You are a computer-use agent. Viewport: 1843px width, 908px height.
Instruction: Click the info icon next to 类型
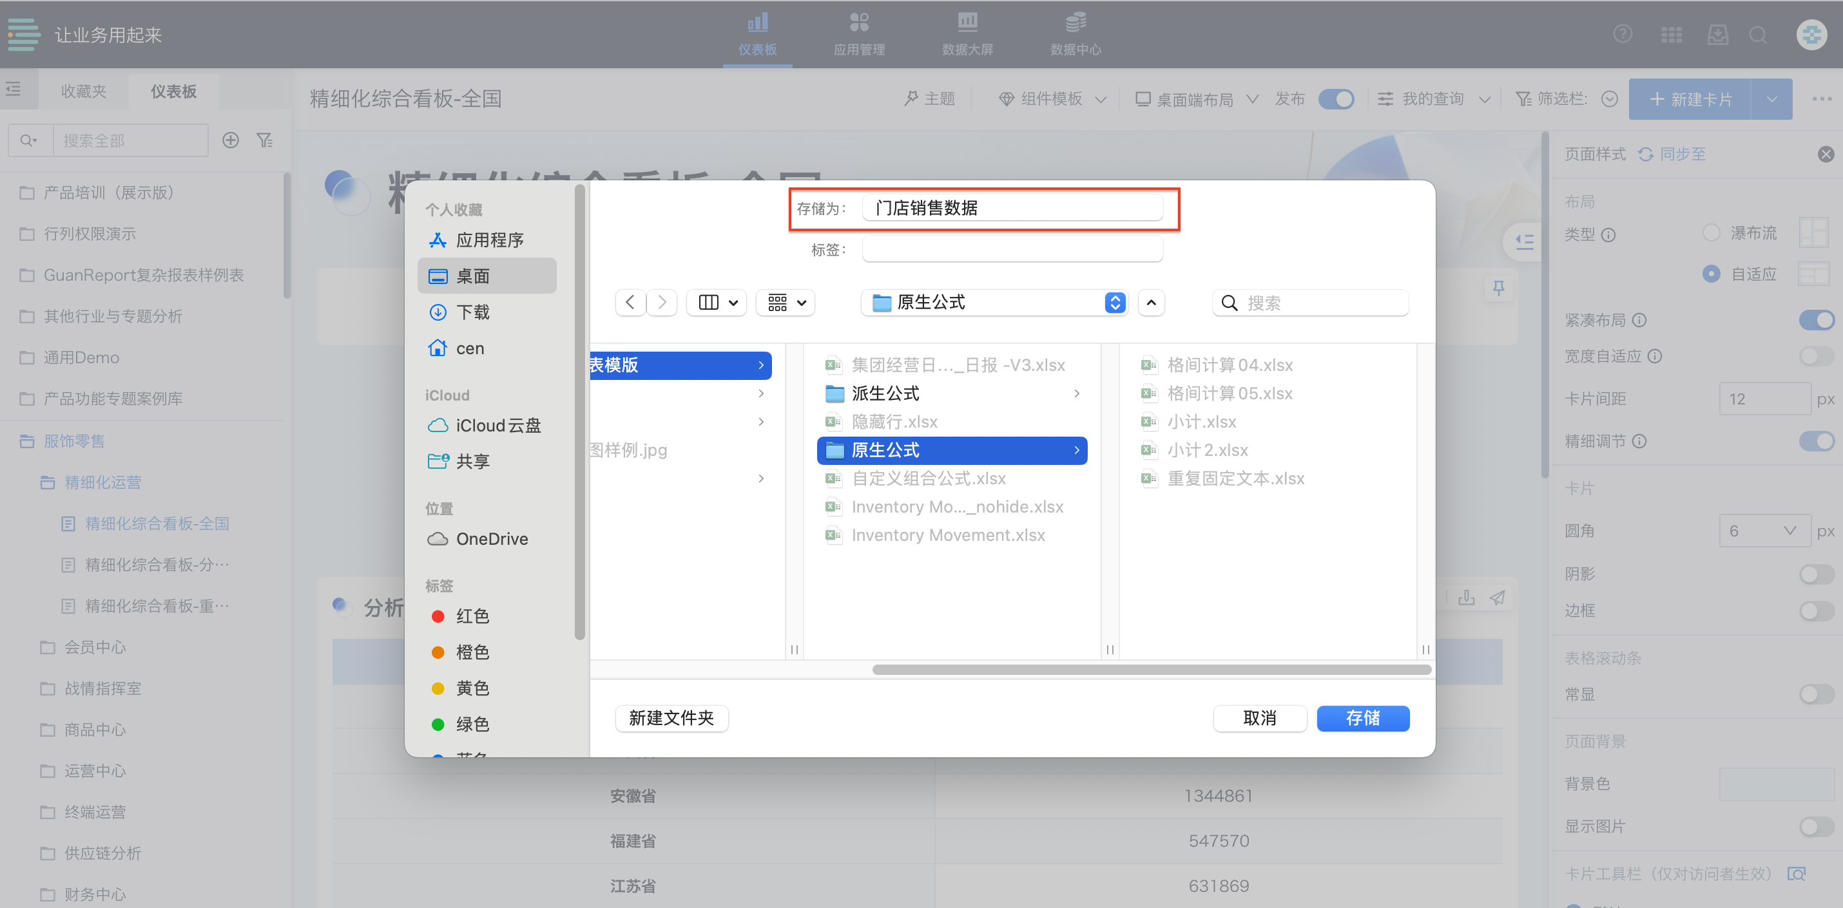[1608, 234]
